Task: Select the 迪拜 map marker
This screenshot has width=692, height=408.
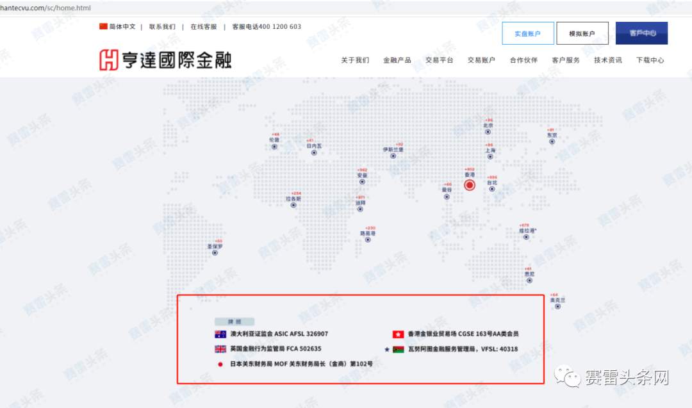Action: pos(360,209)
